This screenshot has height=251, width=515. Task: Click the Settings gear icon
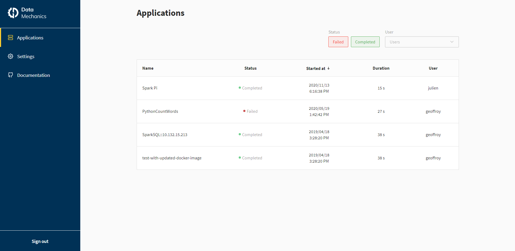coord(10,56)
